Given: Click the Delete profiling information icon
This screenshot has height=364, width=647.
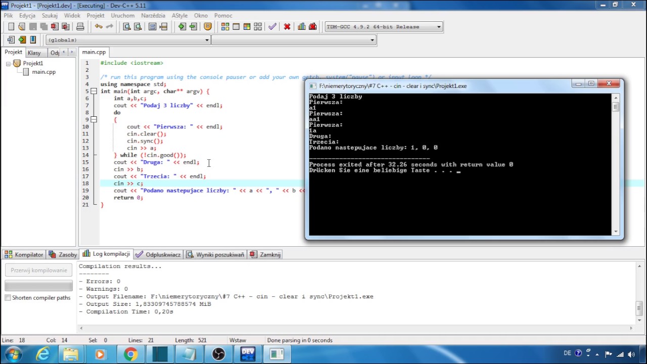Looking at the screenshot, I should point(312,27).
